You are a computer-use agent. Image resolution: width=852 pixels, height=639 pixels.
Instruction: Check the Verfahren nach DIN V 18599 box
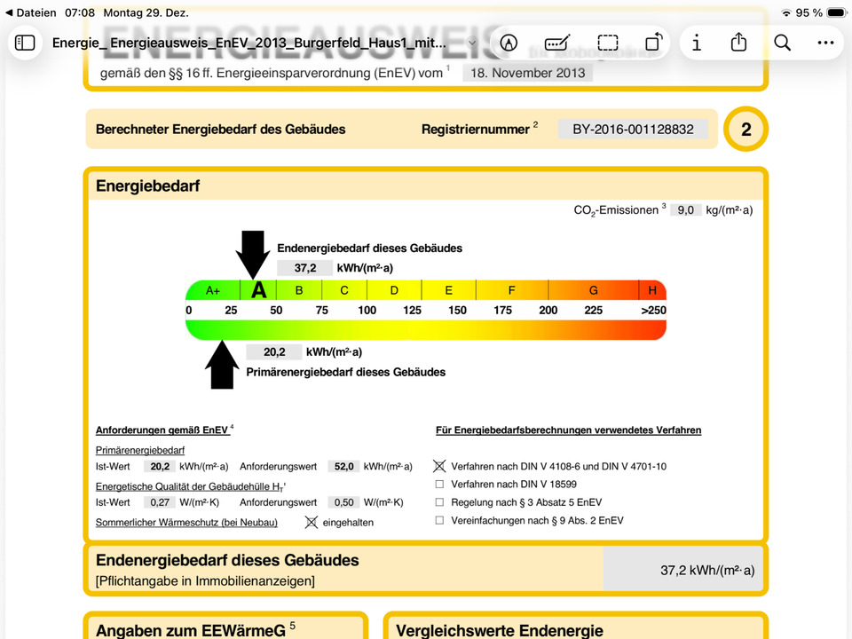(x=439, y=485)
